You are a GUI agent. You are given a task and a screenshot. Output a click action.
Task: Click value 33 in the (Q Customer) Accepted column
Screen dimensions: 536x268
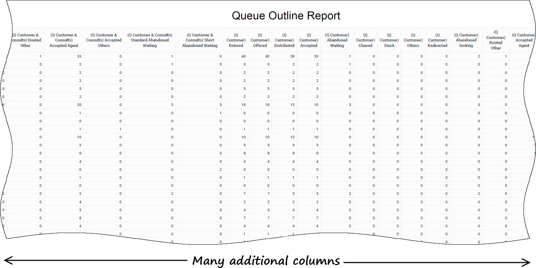[316, 56]
